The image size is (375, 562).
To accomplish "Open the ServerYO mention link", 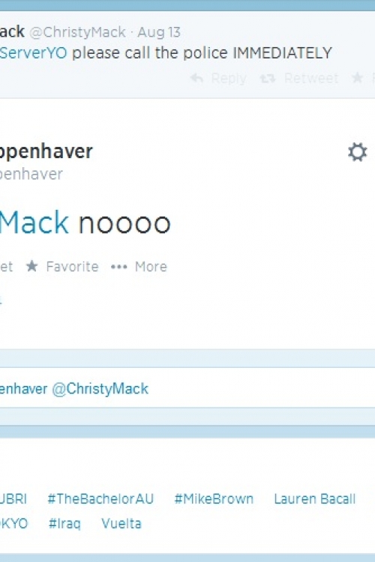I will (33, 53).
